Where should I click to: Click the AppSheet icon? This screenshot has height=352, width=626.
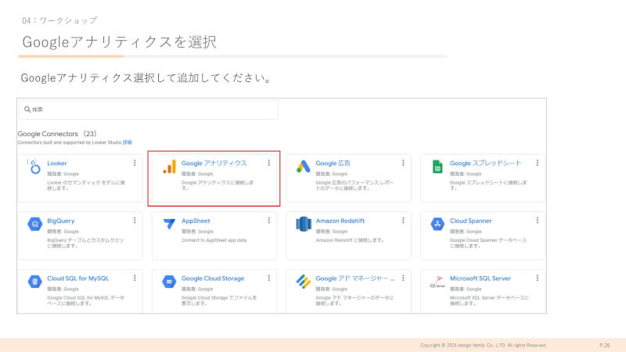tap(169, 224)
